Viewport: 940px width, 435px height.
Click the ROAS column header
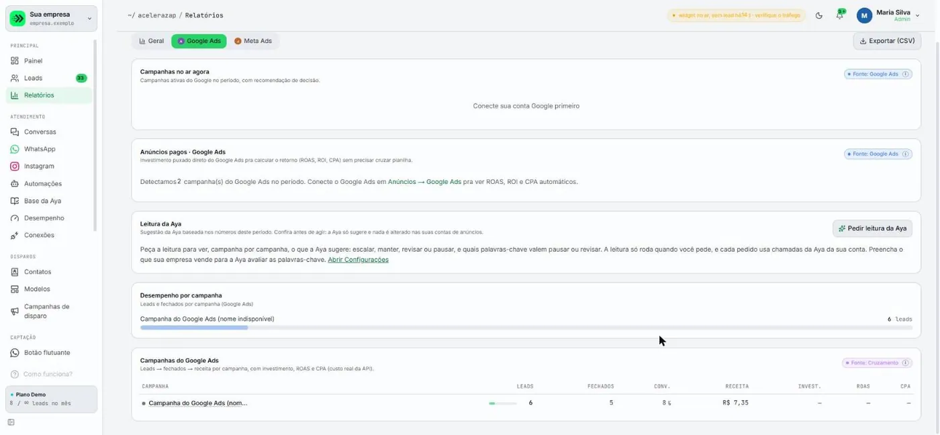(863, 387)
